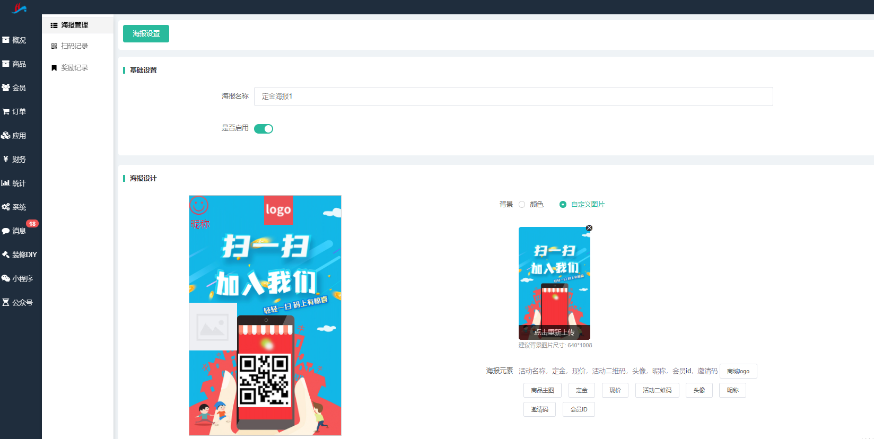Select the 昵称 text element on poster

(200, 224)
